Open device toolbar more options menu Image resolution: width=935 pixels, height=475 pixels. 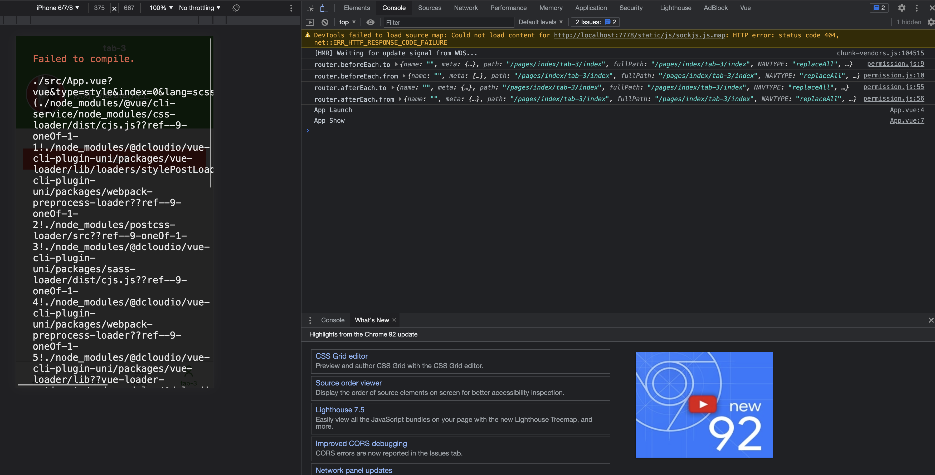(x=291, y=8)
